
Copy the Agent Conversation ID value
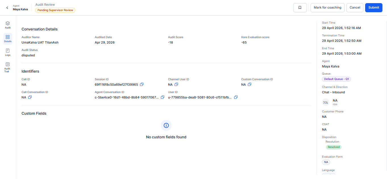click(x=163, y=97)
